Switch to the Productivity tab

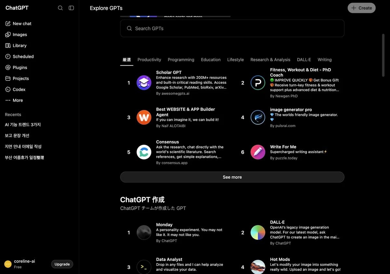click(x=149, y=60)
